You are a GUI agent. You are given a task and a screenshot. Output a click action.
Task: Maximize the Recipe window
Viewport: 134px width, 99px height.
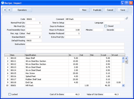pyautogui.click(x=127, y=3)
